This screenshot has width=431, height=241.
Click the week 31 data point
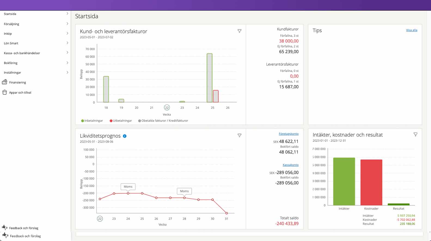coord(227,213)
